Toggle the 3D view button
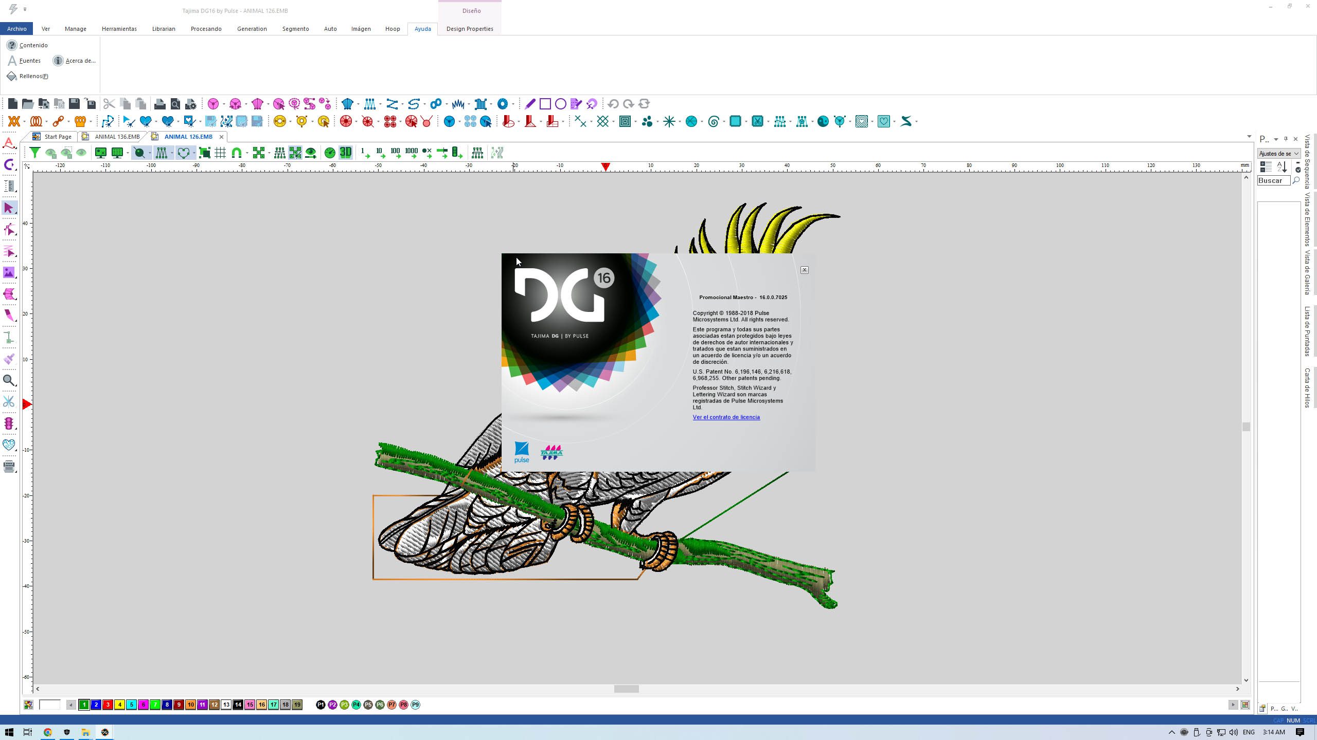The height and width of the screenshot is (740, 1317). click(x=346, y=153)
